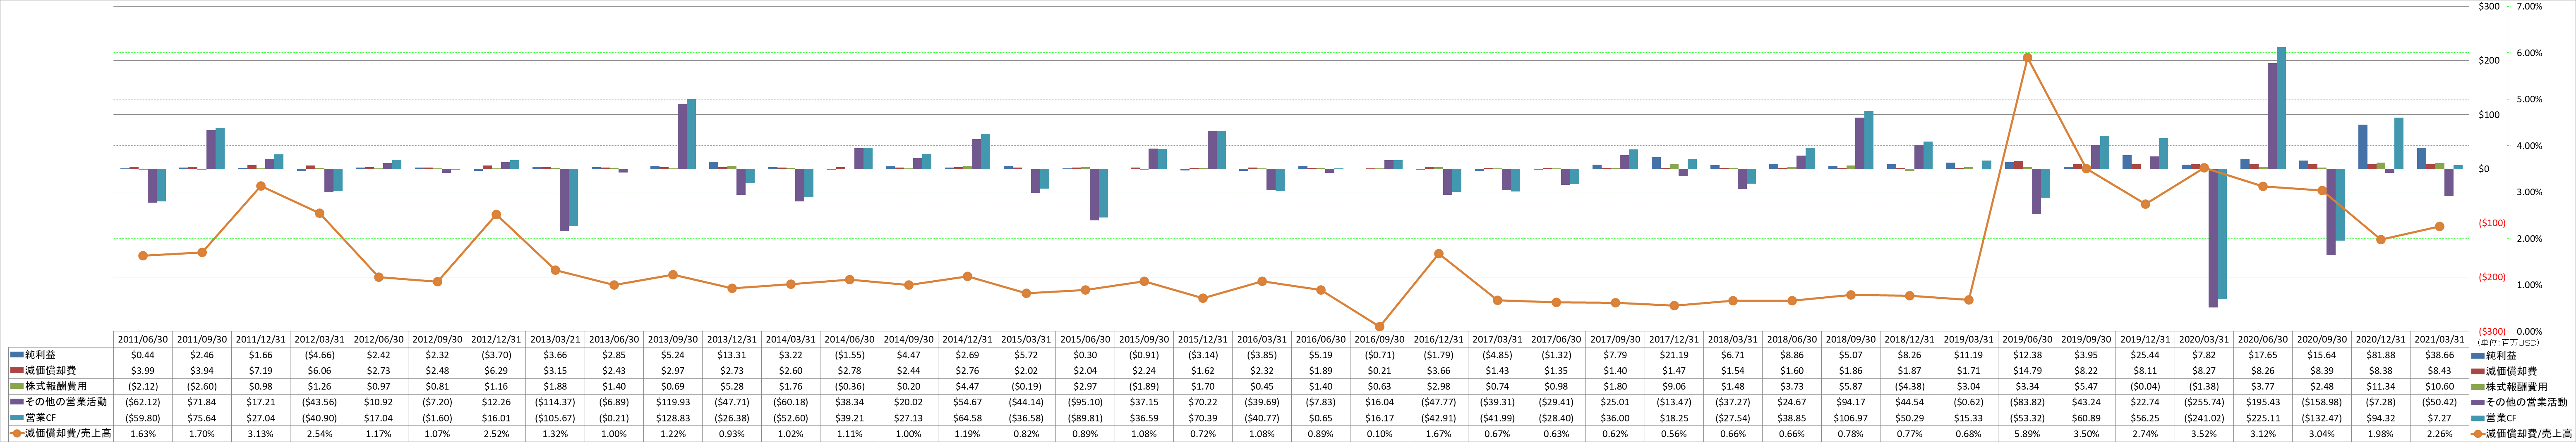Click the 株式報酬費用 cell $5.28 for 2013/12/31
The width and height of the screenshot is (2576, 442).
(732, 387)
